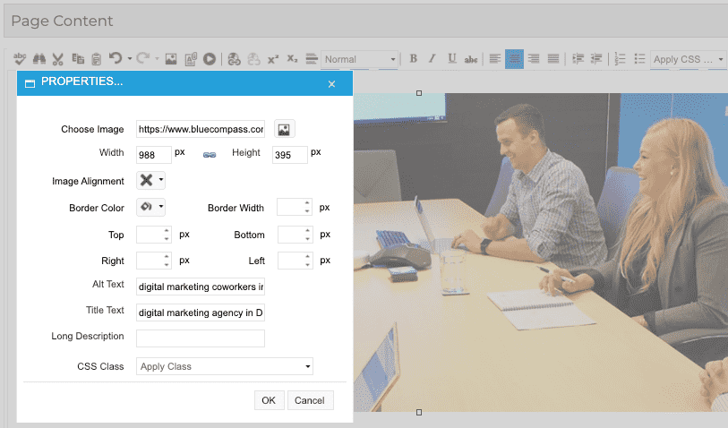
Task: Click the image's bottom resize handle
Action: click(x=419, y=412)
